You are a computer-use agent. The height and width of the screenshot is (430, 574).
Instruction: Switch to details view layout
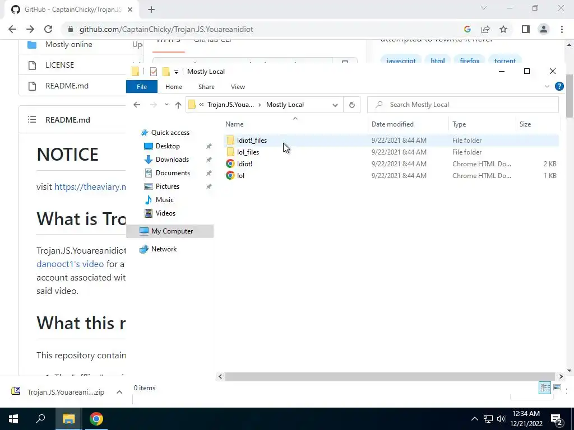coord(545,387)
